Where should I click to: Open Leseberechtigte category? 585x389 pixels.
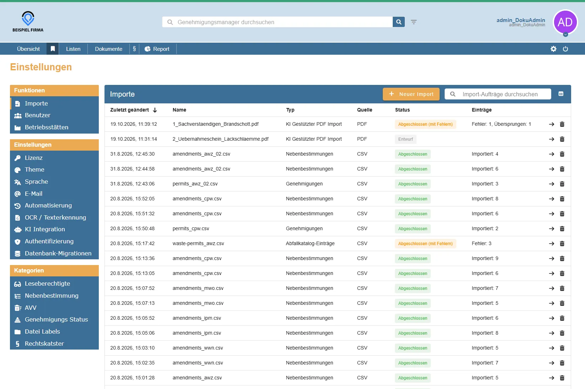[x=54, y=284]
